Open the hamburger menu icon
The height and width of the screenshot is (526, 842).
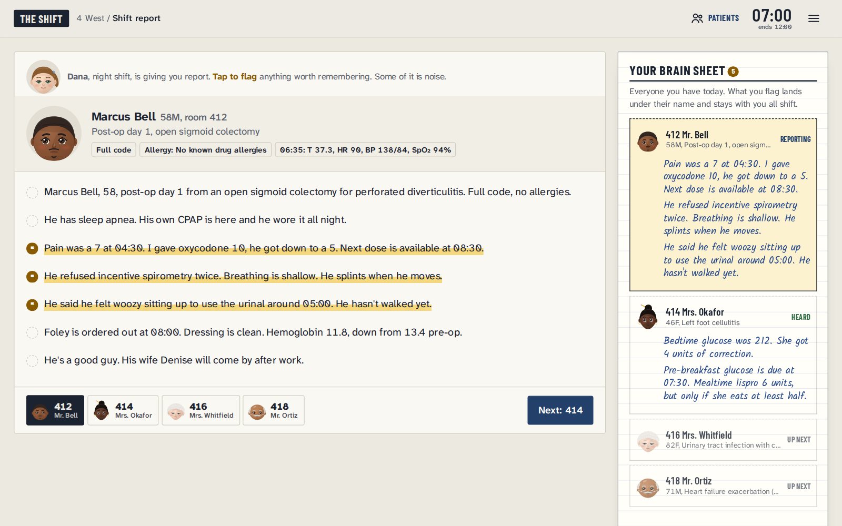(814, 18)
